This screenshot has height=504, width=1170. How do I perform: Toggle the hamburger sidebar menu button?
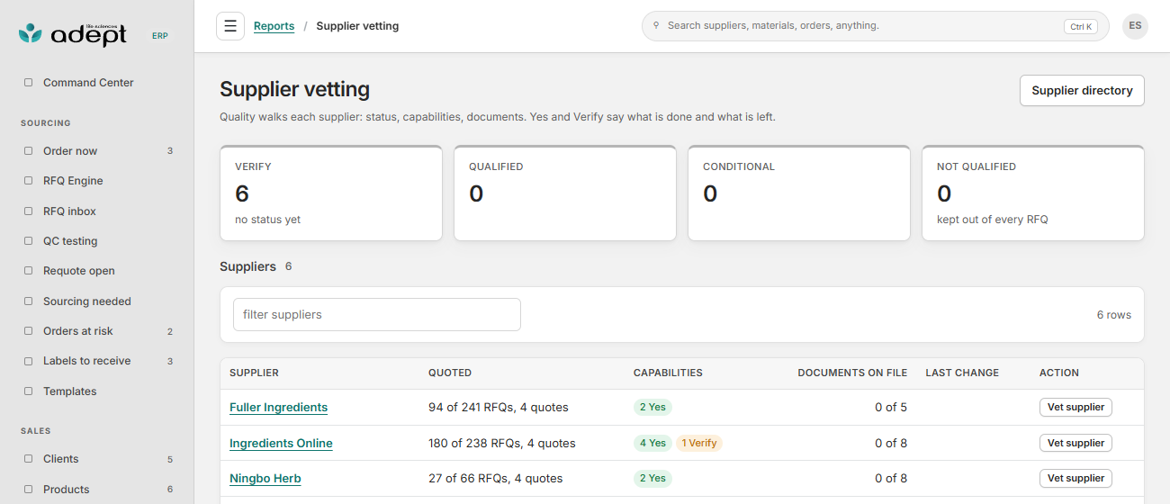[230, 26]
